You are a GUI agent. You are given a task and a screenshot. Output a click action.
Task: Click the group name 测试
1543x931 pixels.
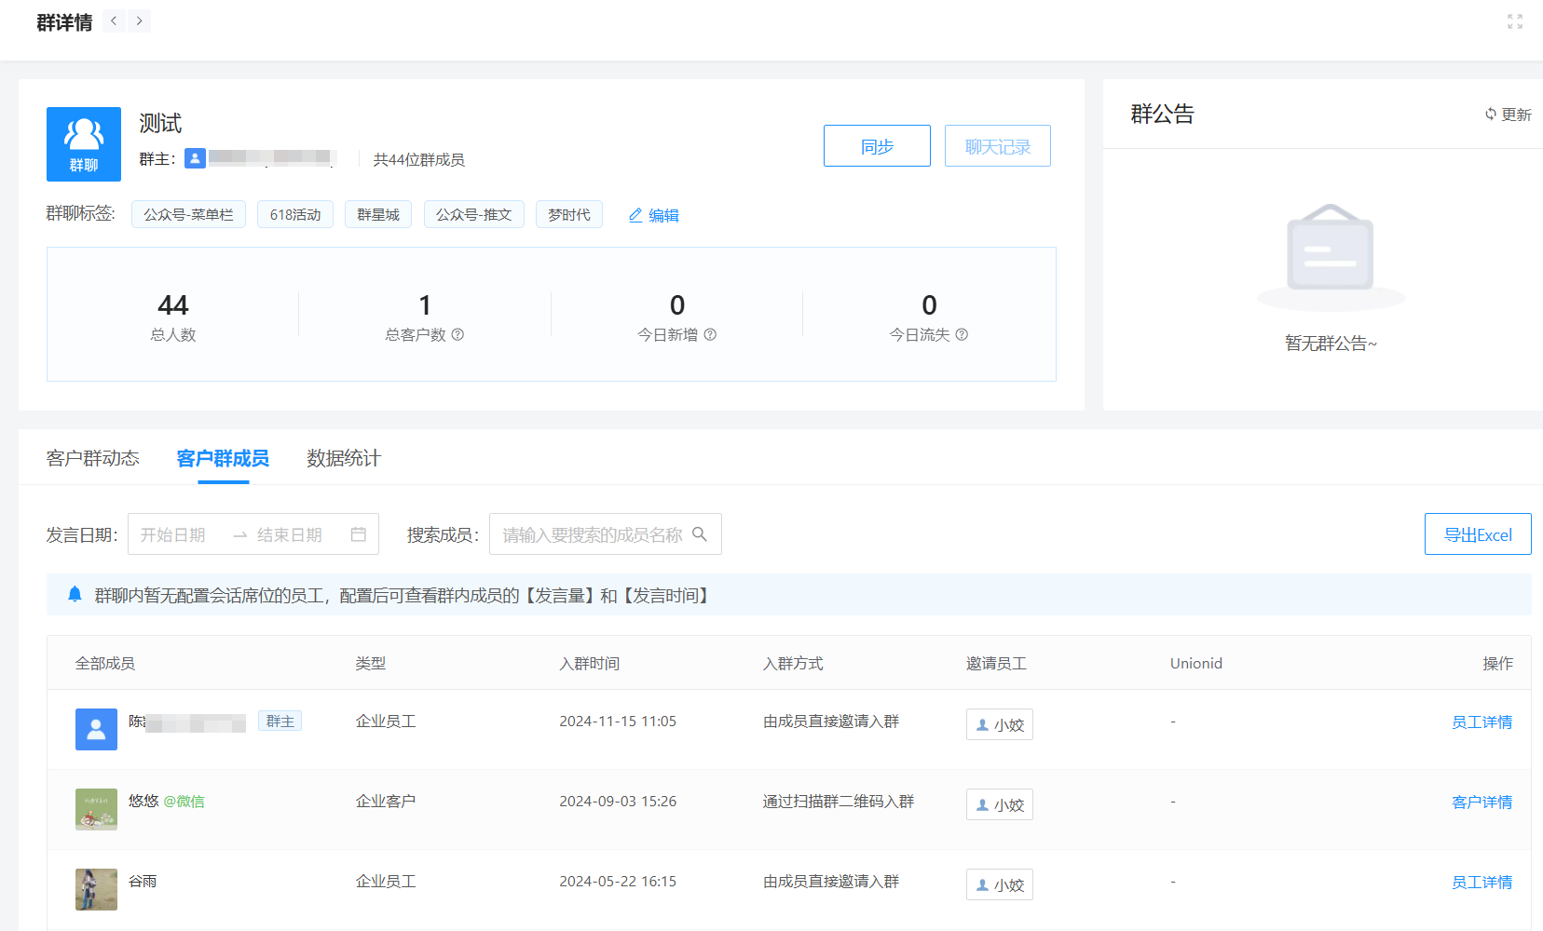[x=160, y=123]
